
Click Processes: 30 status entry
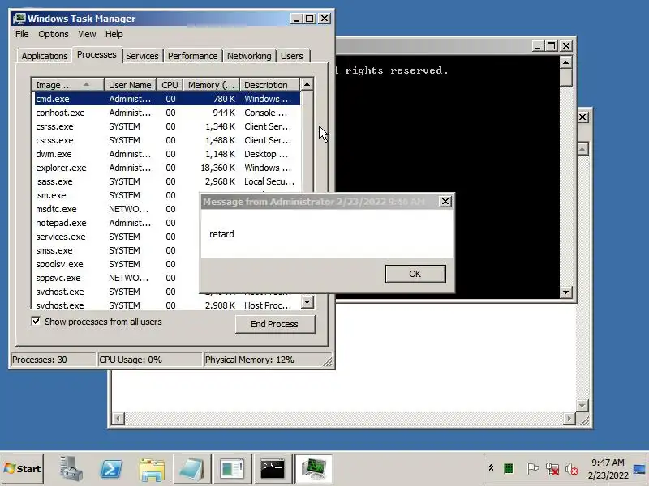coord(53,360)
